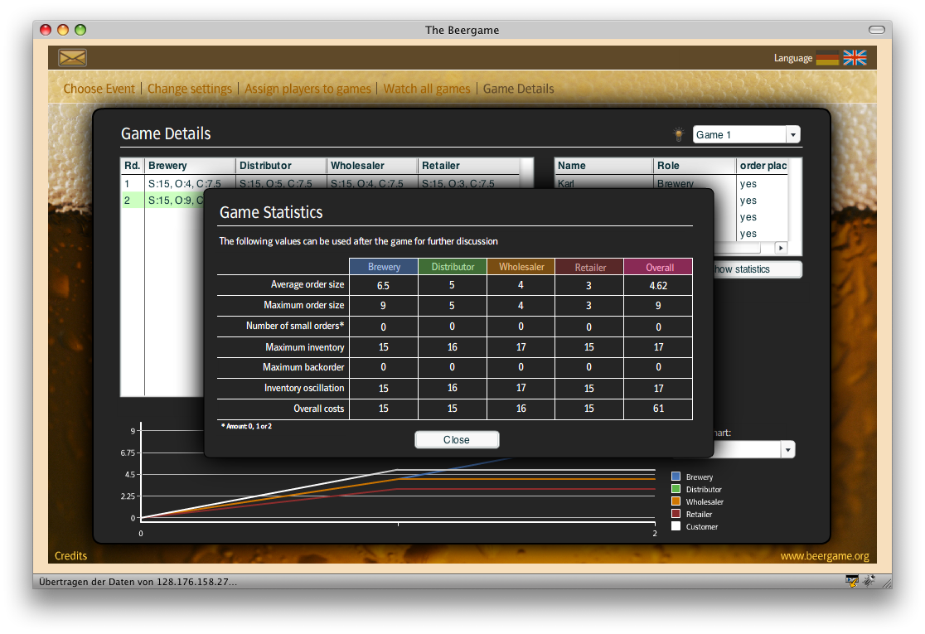Click the Maximum order size row label
The image size is (925, 634).
(304, 305)
